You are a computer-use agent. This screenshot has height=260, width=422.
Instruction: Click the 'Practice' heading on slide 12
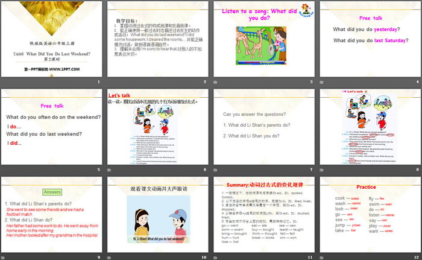(x=365, y=187)
